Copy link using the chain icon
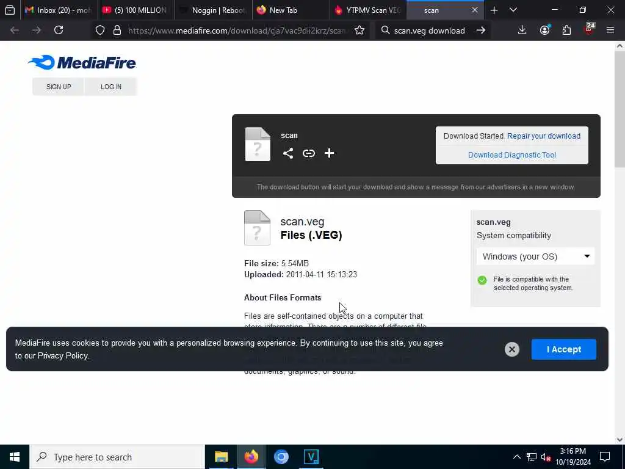625x469 pixels. pos(308,153)
